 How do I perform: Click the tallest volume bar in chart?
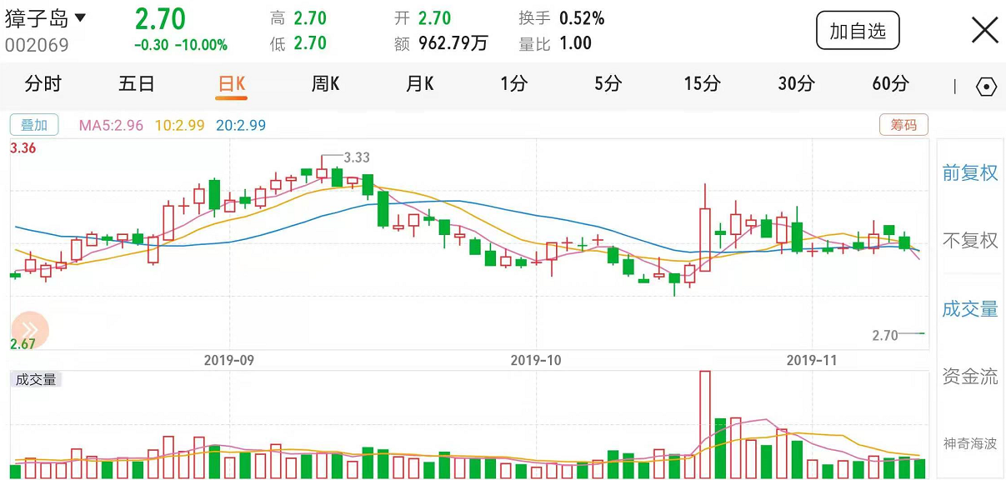coord(704,425)
